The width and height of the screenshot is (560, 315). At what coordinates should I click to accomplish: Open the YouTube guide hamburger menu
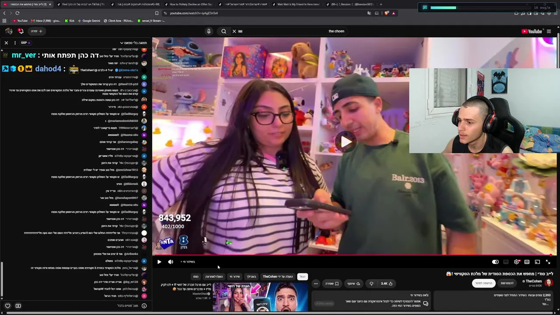(549, 31)
